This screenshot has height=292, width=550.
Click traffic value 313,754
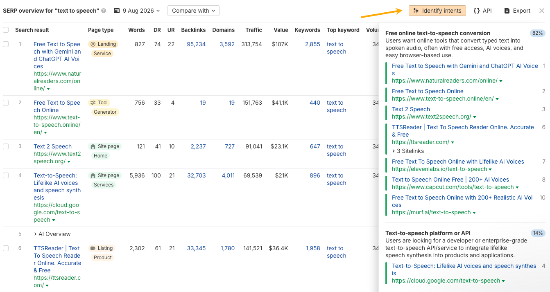[x=252, y=44]
